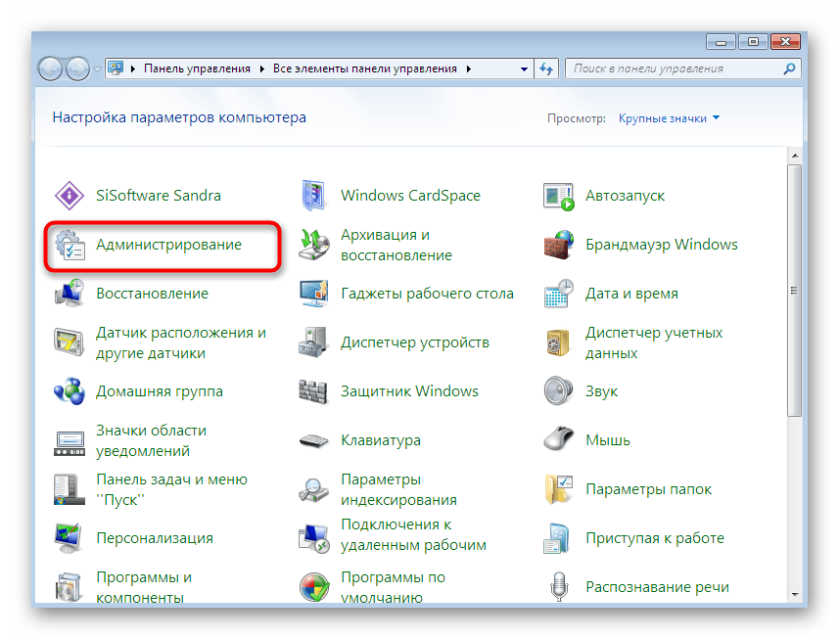
Task: Open the Дата и время link
Action: coord(631,294)
